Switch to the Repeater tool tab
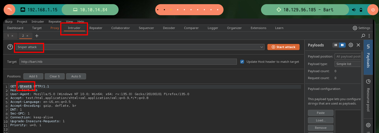379x133 pixels. pyautogui.click(x=96, y=28)
